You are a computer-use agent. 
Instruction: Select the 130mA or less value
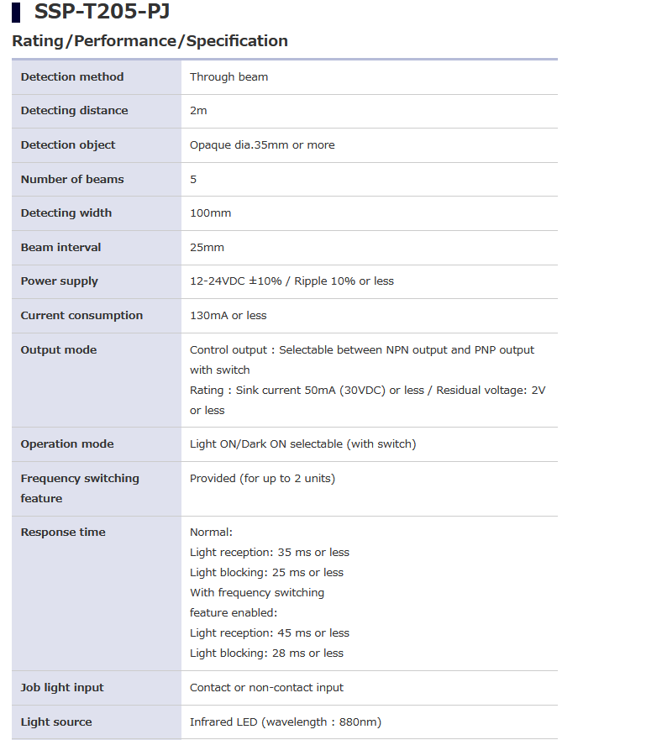229,316
